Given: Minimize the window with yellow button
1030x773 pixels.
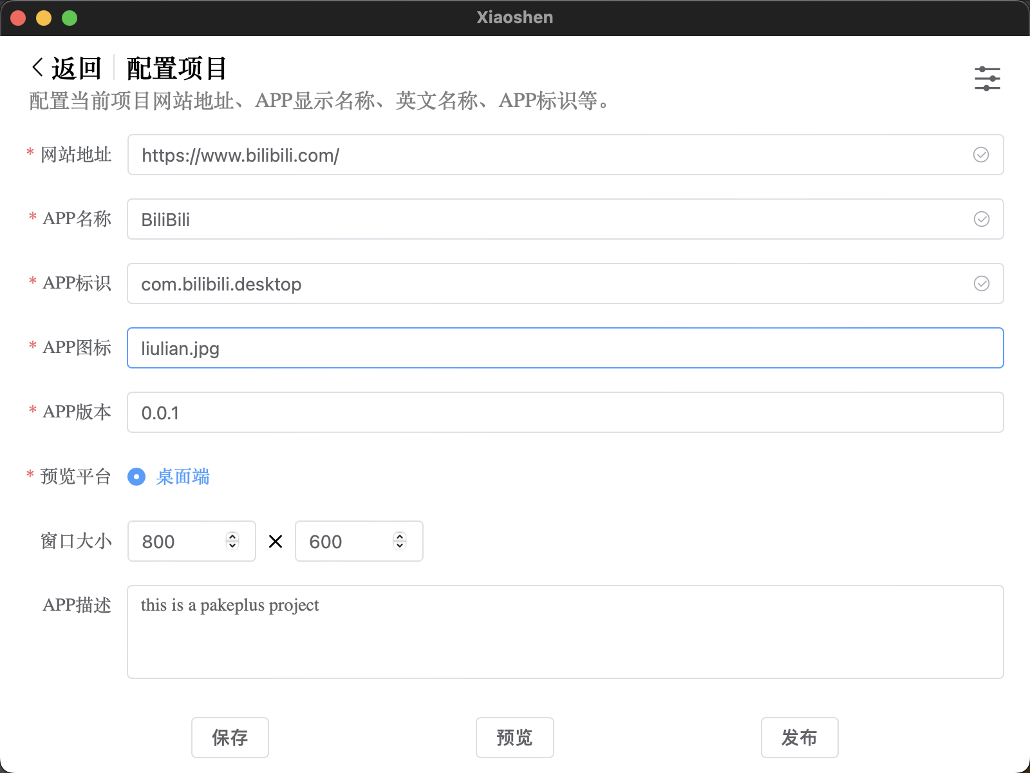Looking at the screenshot, I should 44,18.
